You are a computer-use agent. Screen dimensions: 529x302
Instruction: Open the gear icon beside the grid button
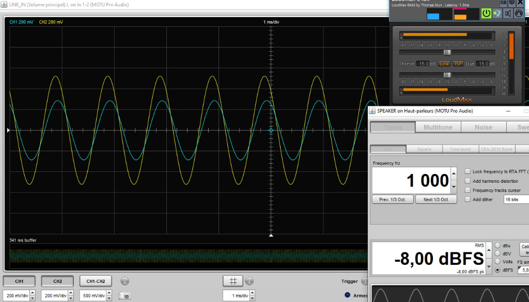pyautogui.click(x=250, y=281)
